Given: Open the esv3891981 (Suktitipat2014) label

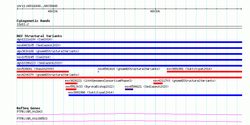Looking at the screenshot, I should [189, 69].
